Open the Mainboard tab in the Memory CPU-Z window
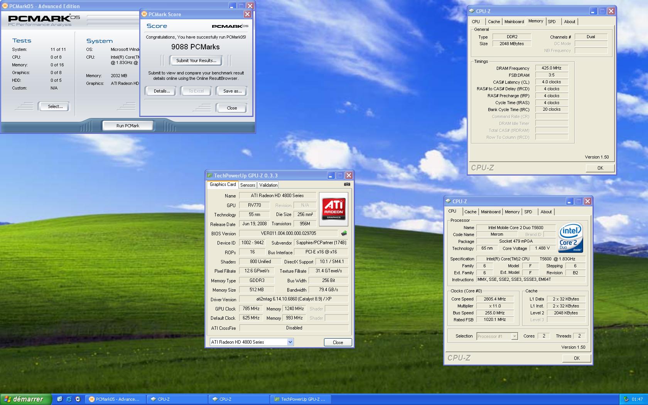The width and height of the screenshot is (648, 405). click(514, 22)
